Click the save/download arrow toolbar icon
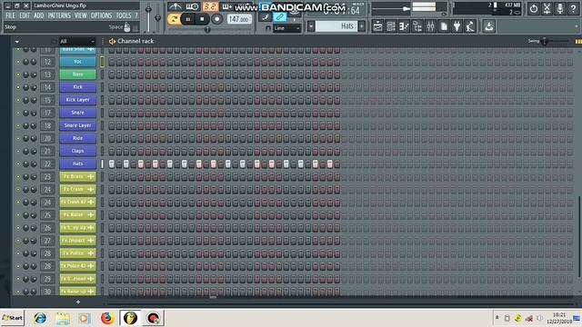 pyautogui.click(x=489, y=26)
